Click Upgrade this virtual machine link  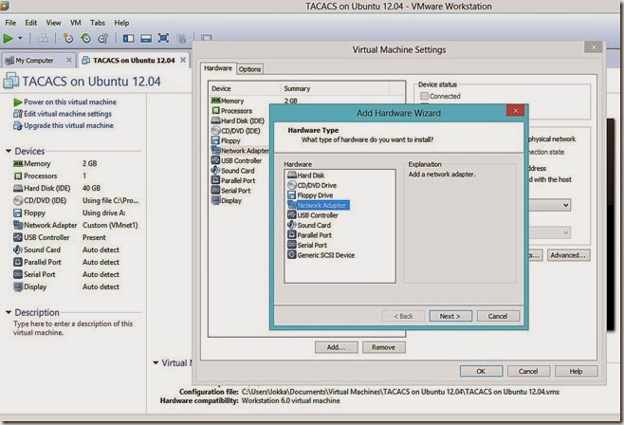[68, 126]
